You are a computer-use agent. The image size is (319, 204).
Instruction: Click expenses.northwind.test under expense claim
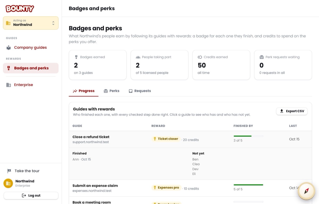[x=92, y=191]
